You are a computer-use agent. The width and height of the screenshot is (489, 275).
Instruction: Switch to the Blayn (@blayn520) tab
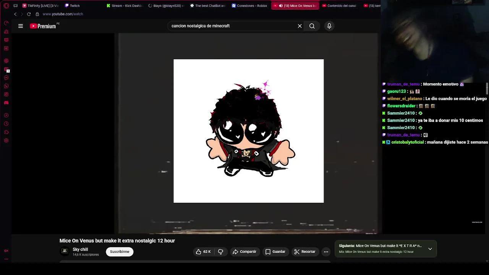tap(166, 6)
